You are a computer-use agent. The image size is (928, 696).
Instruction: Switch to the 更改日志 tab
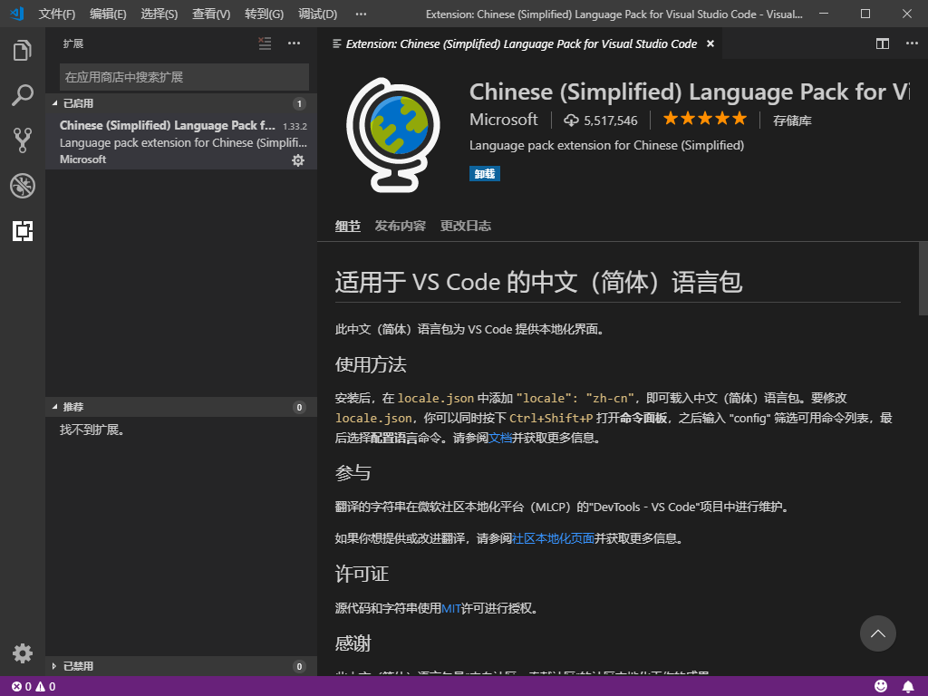coord(466,226)
